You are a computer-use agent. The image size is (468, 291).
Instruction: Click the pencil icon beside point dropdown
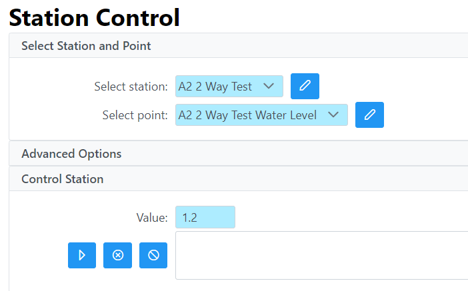tap(369, 115)
